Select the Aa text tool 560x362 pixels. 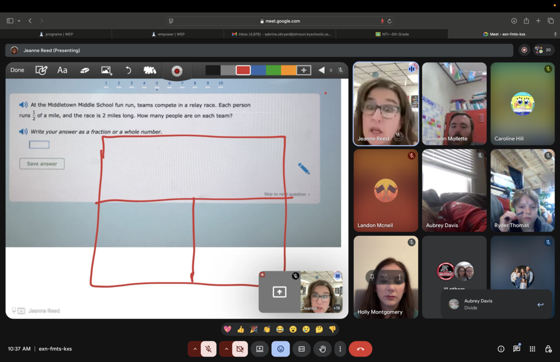pyautogui.click(x=62, y=70)
